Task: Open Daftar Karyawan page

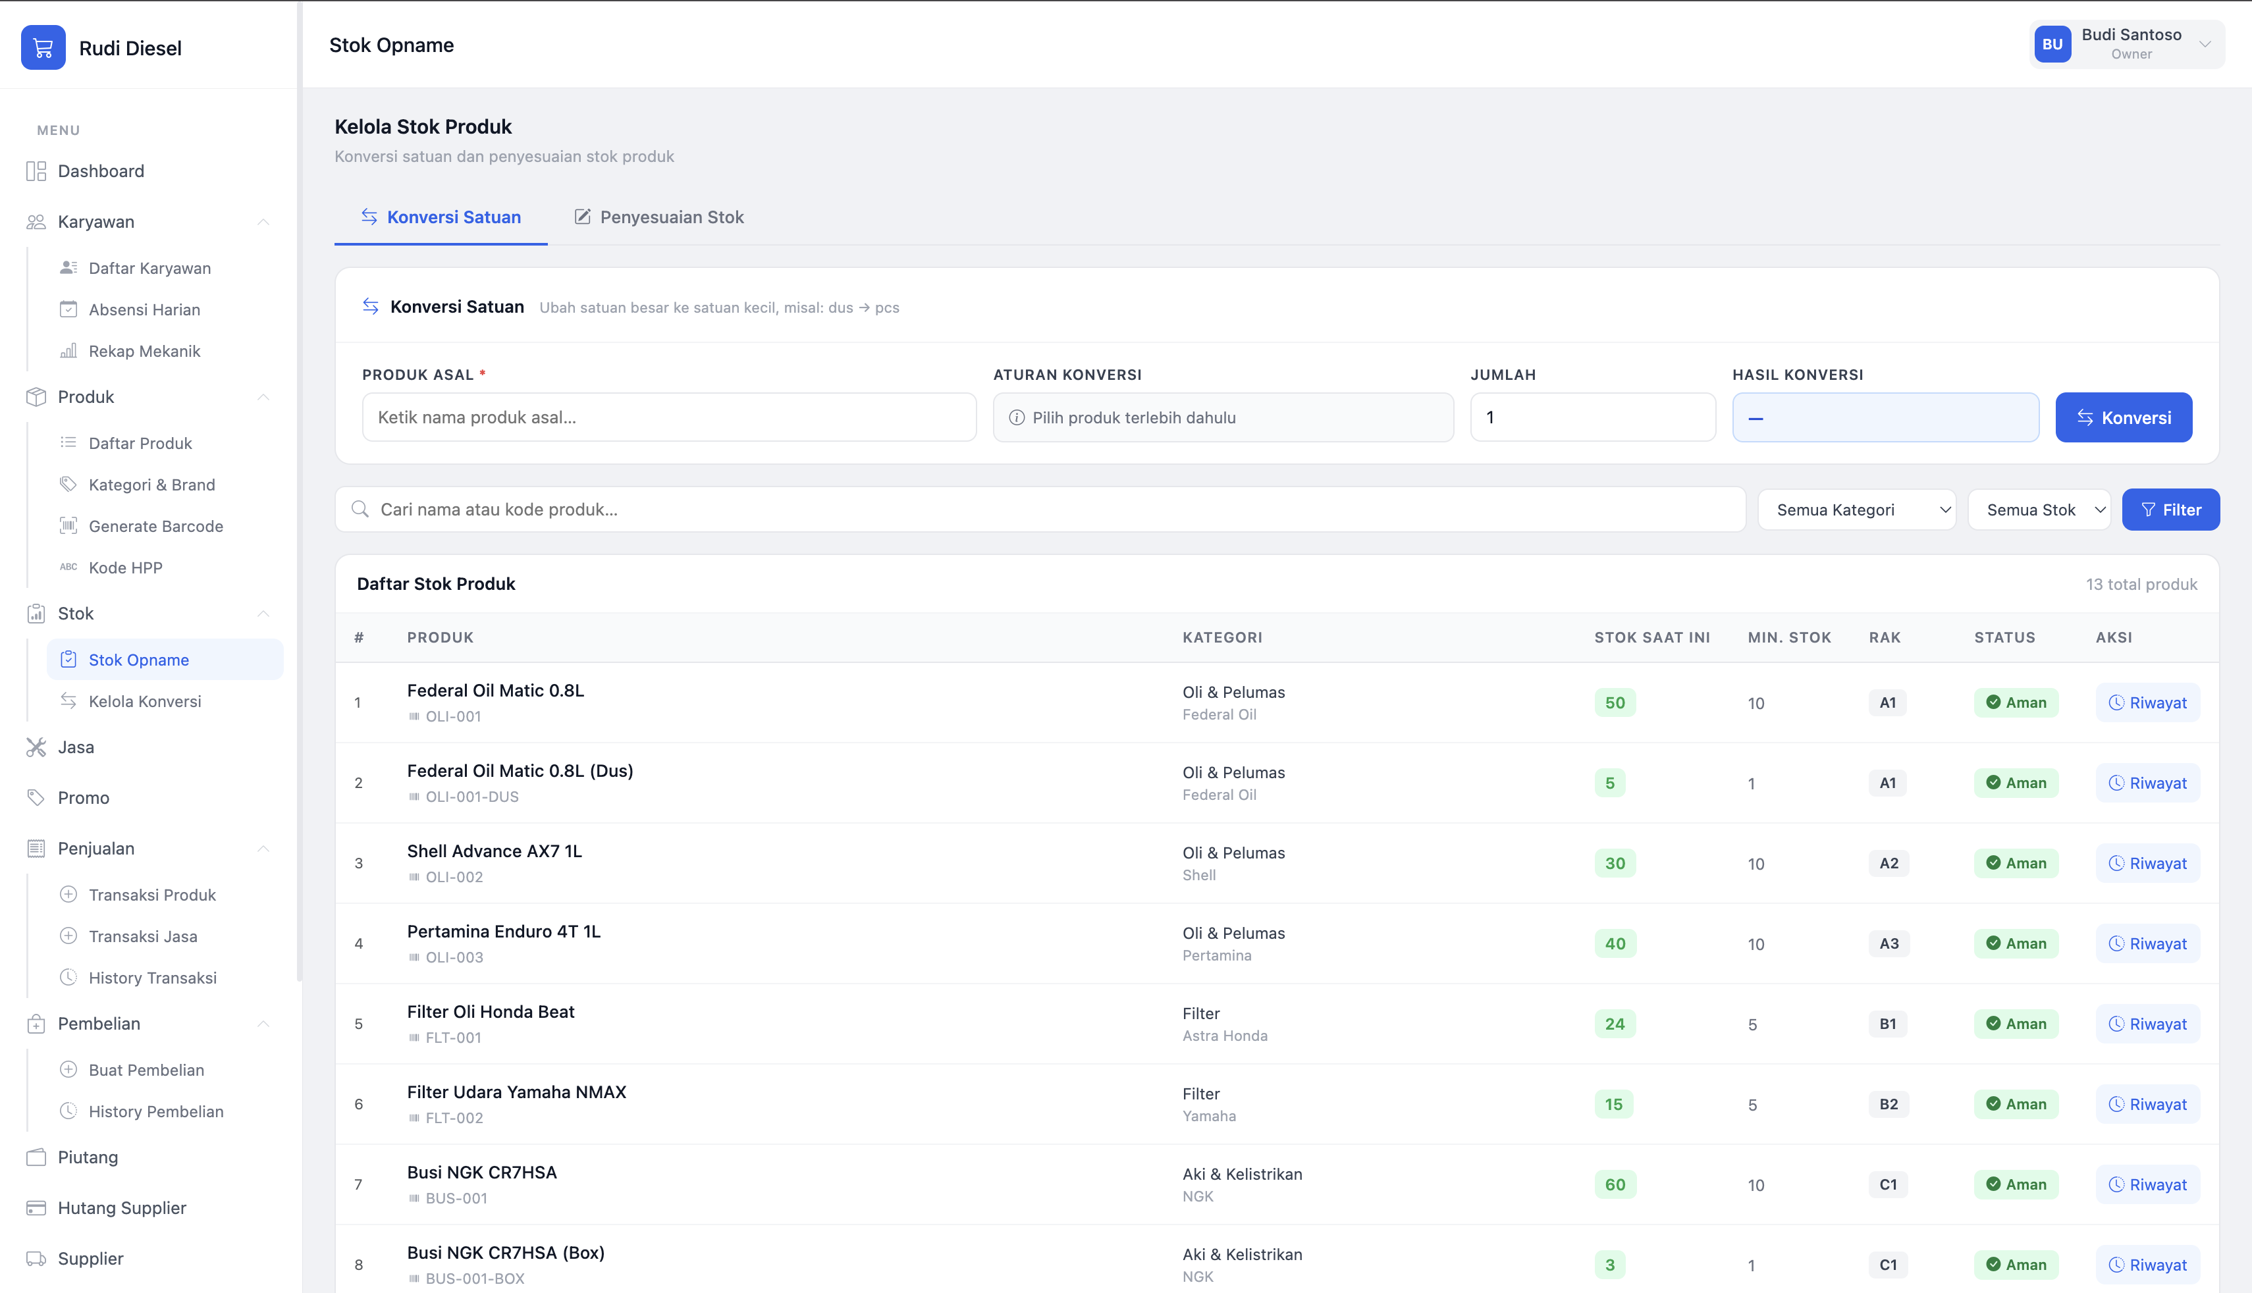Action: point(149,267)
